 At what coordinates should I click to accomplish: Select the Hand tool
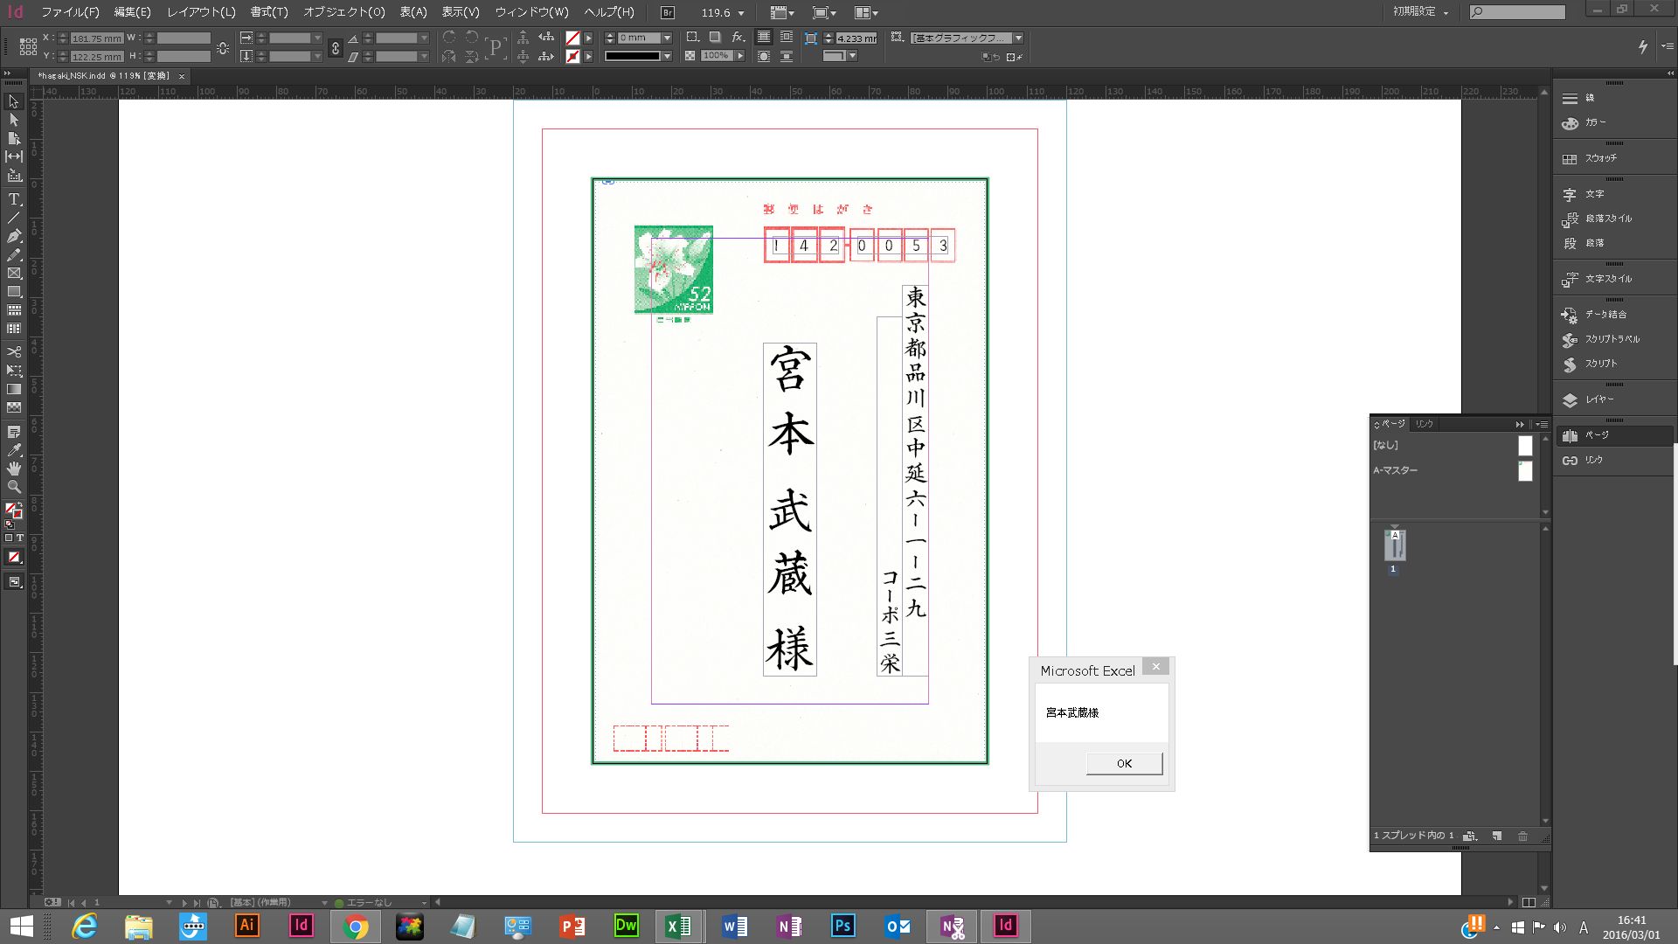[x=14, y=469]
